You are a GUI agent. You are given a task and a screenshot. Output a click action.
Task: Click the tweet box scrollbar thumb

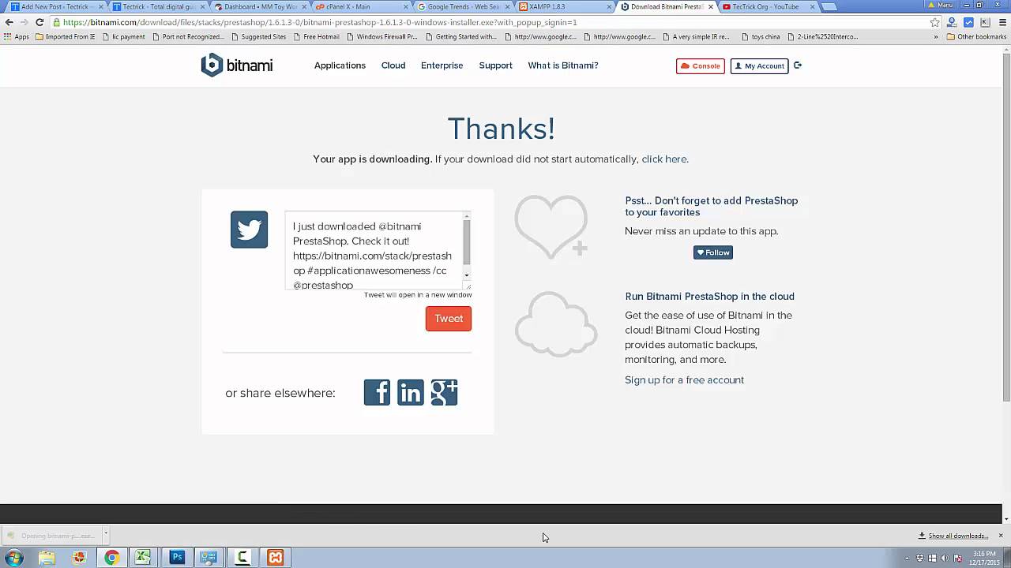(467, 242)
